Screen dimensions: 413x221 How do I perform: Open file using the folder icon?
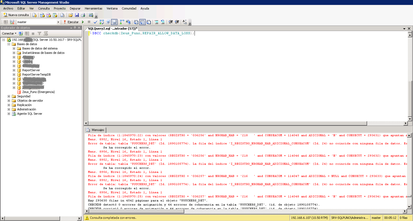71,15
